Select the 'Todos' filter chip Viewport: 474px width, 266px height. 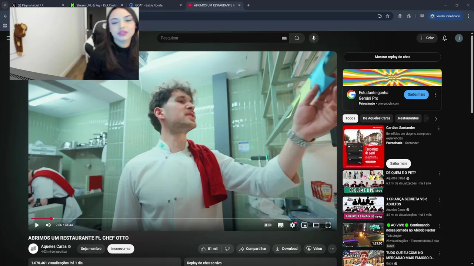(x=350, y=118)
